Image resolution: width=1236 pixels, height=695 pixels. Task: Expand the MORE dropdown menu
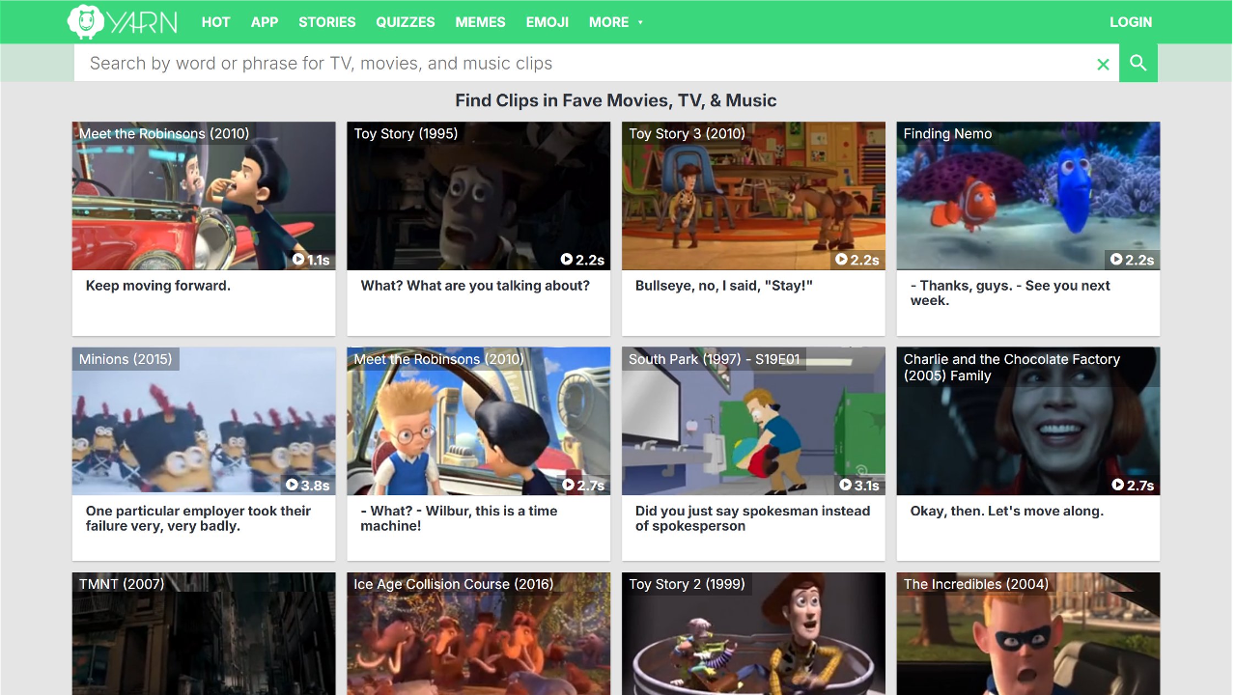point(616,21)
